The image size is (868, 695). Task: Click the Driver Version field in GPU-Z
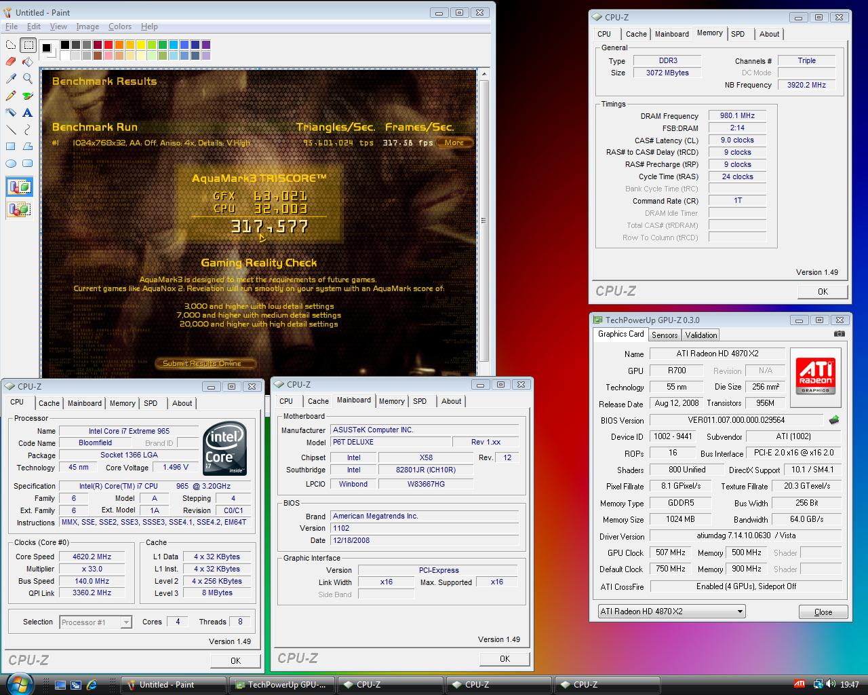(746, 536)
